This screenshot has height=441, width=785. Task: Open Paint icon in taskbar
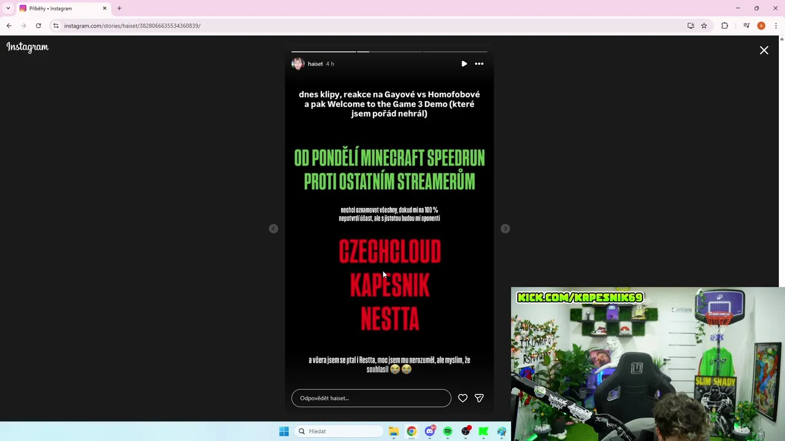(502, 431)
